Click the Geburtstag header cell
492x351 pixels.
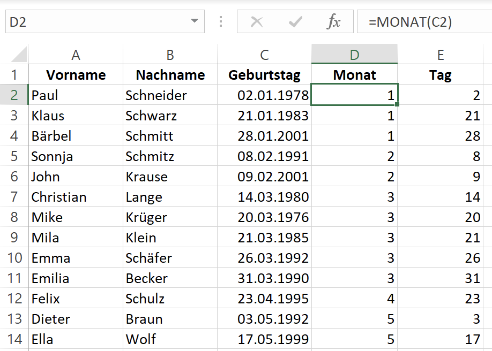pyautogui.click(x=264, y=74)
